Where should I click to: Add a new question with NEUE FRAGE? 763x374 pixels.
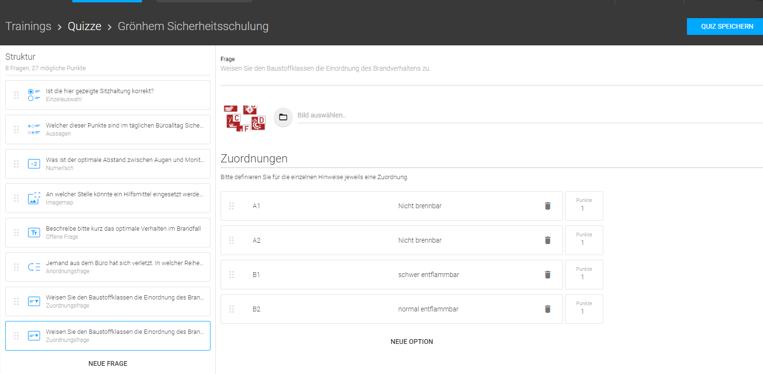[x=108, y=363]
